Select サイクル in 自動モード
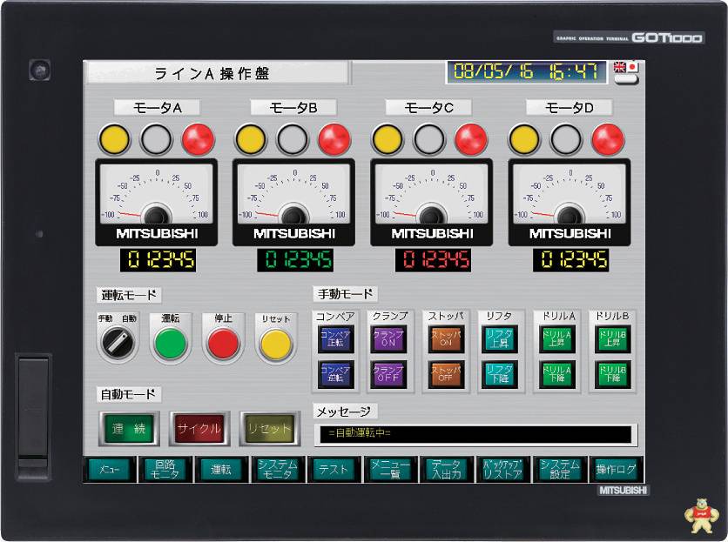 tap(199, 429)
